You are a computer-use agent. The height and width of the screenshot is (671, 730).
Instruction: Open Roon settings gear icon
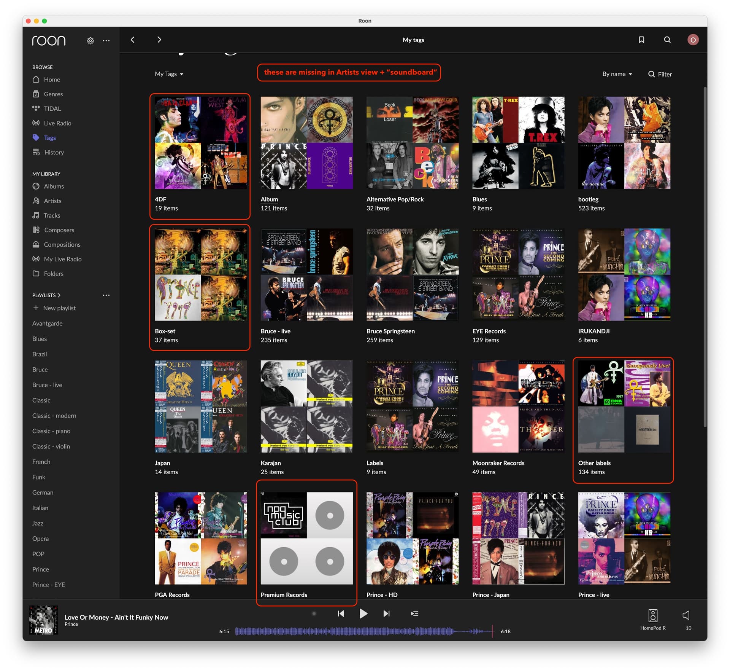pos(90,40)
